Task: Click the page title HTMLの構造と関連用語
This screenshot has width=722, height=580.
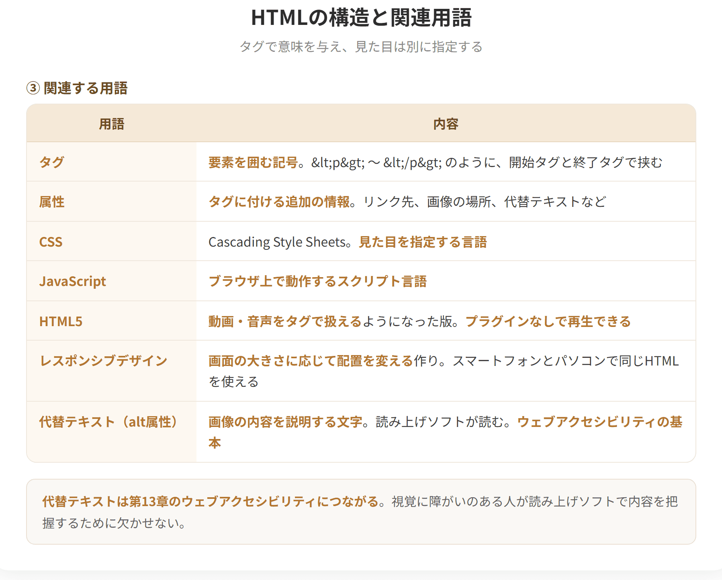Action: tap(361, 18)
